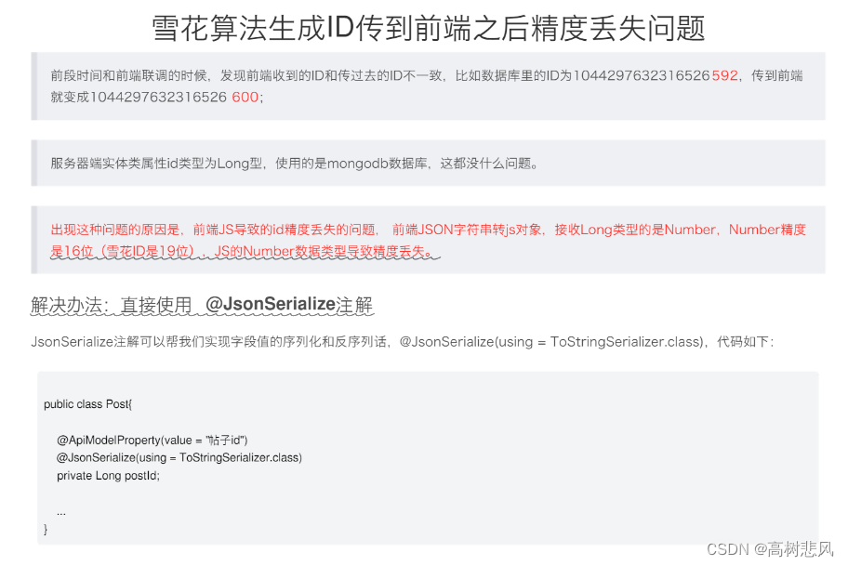Screen dimensions: 848x566
Task: Click the red text explaining Number精度
Action: pyautogui.click(x=429, y=241)
